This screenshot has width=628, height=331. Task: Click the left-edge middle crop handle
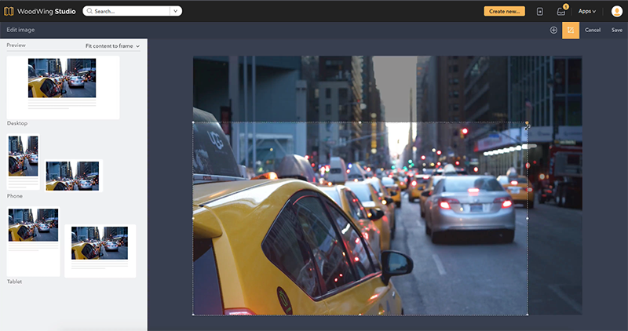[193, 219]
